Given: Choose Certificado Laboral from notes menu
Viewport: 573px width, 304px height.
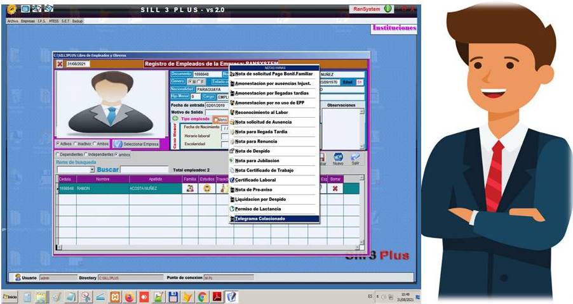Looking at the screenshot, I should (x=255, y=180).
